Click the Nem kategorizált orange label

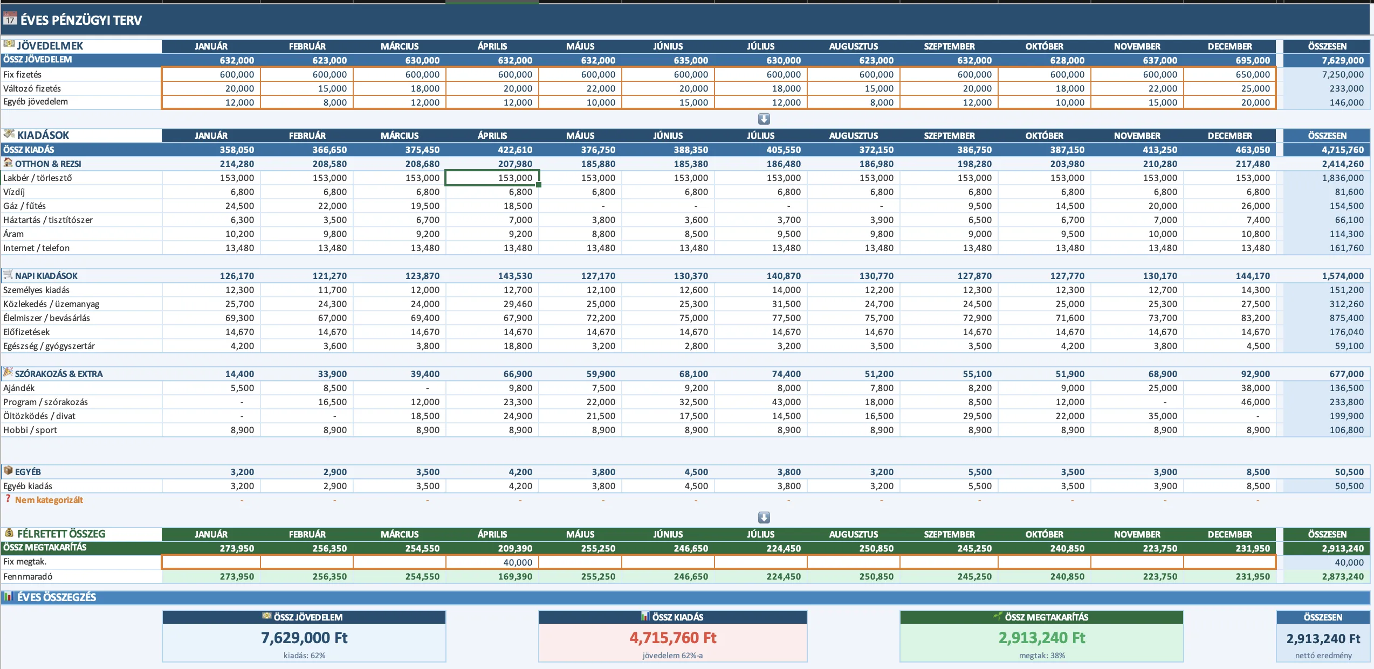click(49, 500)
